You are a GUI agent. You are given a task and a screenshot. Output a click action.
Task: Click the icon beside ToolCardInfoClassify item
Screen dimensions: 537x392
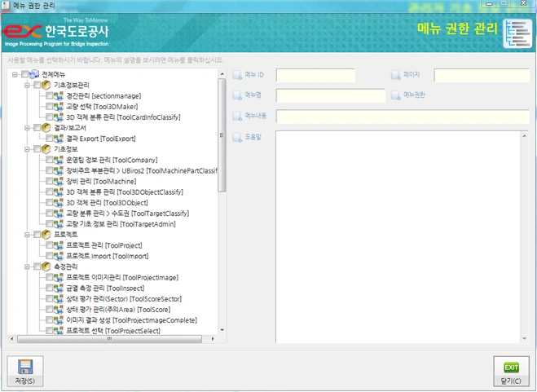59,117
